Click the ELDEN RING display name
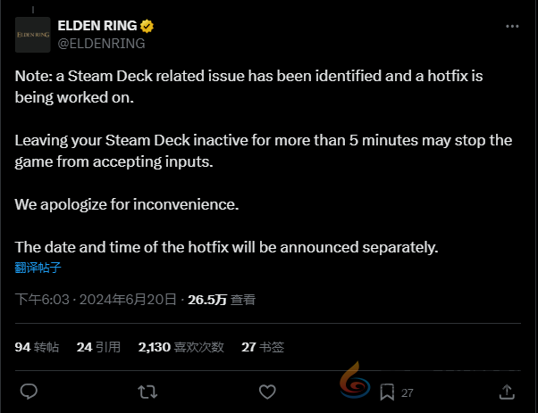 95,26
